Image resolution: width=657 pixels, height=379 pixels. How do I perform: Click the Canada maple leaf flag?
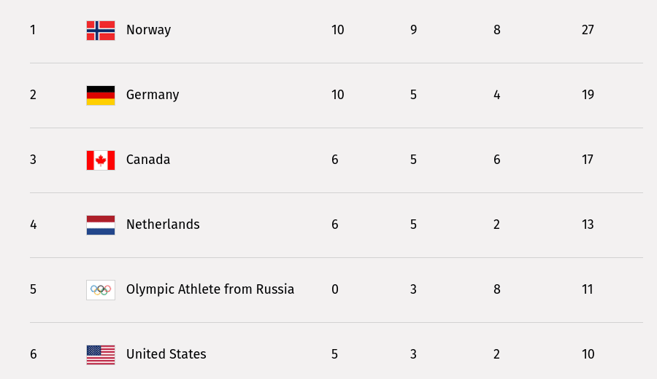click(101, 160)
